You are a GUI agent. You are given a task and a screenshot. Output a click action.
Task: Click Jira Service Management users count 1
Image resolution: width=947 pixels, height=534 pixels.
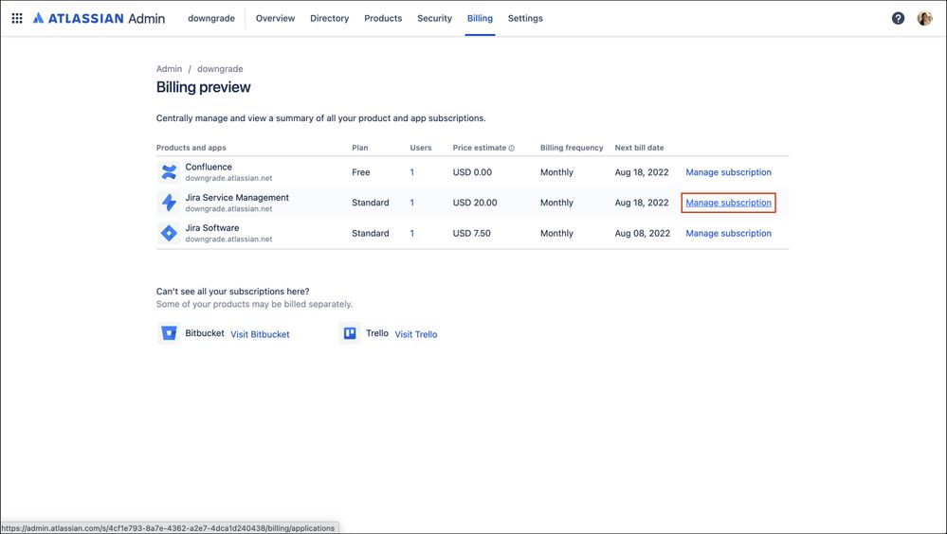[x=412, y=203]
